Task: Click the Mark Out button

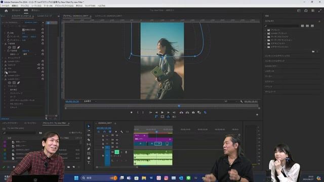Action: coord(143,112)
